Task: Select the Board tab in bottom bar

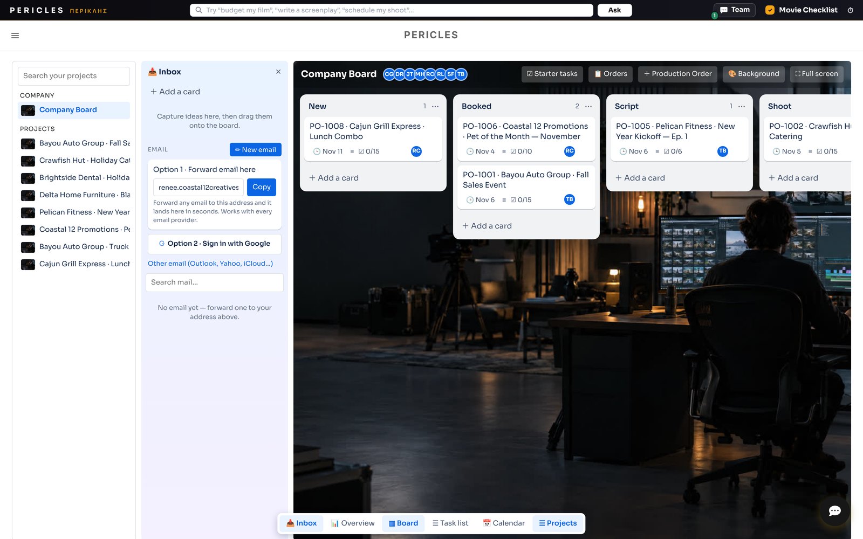Action: 403,523
